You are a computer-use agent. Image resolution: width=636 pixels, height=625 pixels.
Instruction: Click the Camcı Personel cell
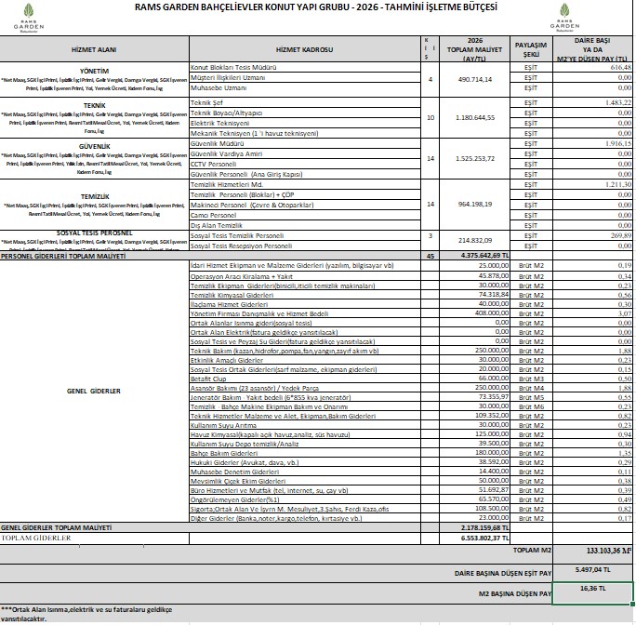[x=305, y=215]
